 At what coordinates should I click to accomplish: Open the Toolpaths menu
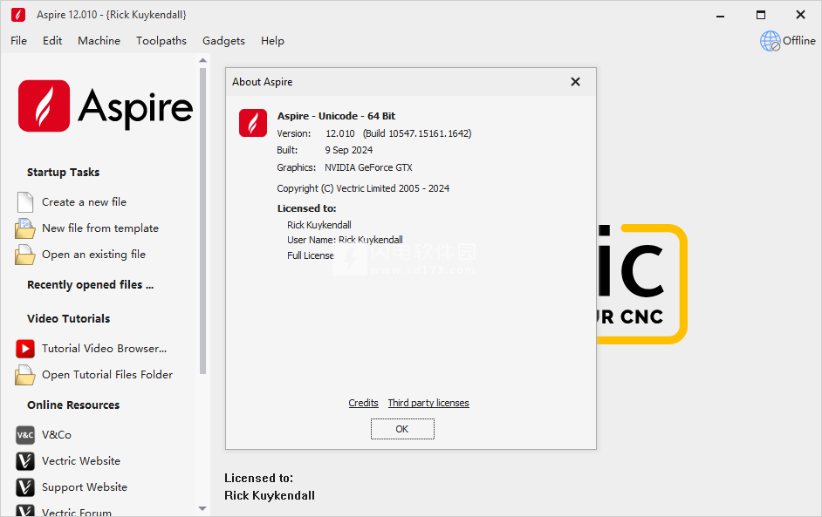161,41
